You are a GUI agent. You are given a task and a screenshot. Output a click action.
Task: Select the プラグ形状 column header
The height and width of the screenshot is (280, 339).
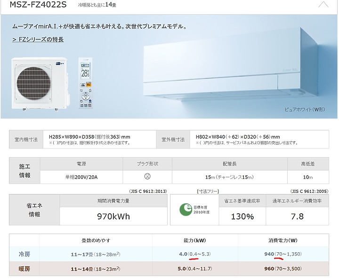[147, 164]
